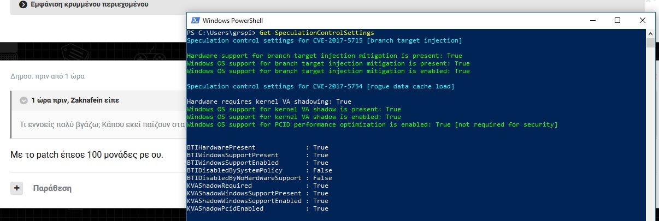
Task: Close the Windows PowerShell window
Action: click(x=643, y=21)
